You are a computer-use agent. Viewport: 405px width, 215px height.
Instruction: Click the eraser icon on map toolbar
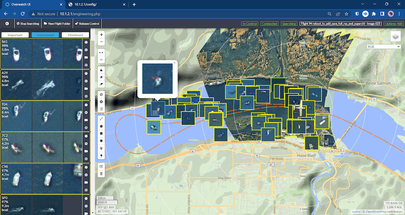click(x=101, y=84)
